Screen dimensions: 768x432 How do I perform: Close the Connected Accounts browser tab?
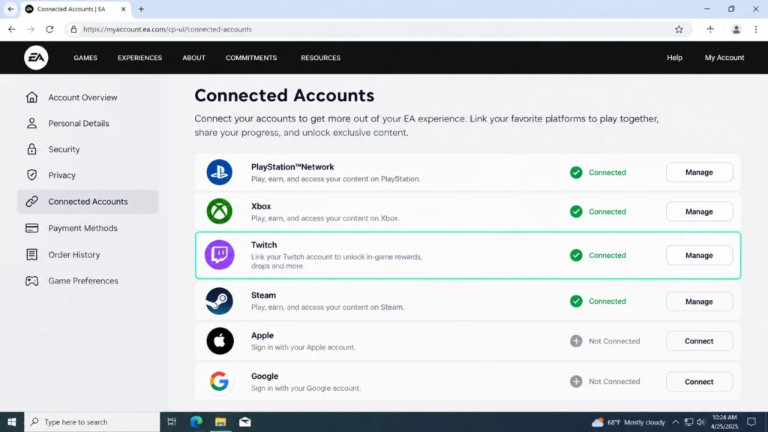[x=124, y=9]
